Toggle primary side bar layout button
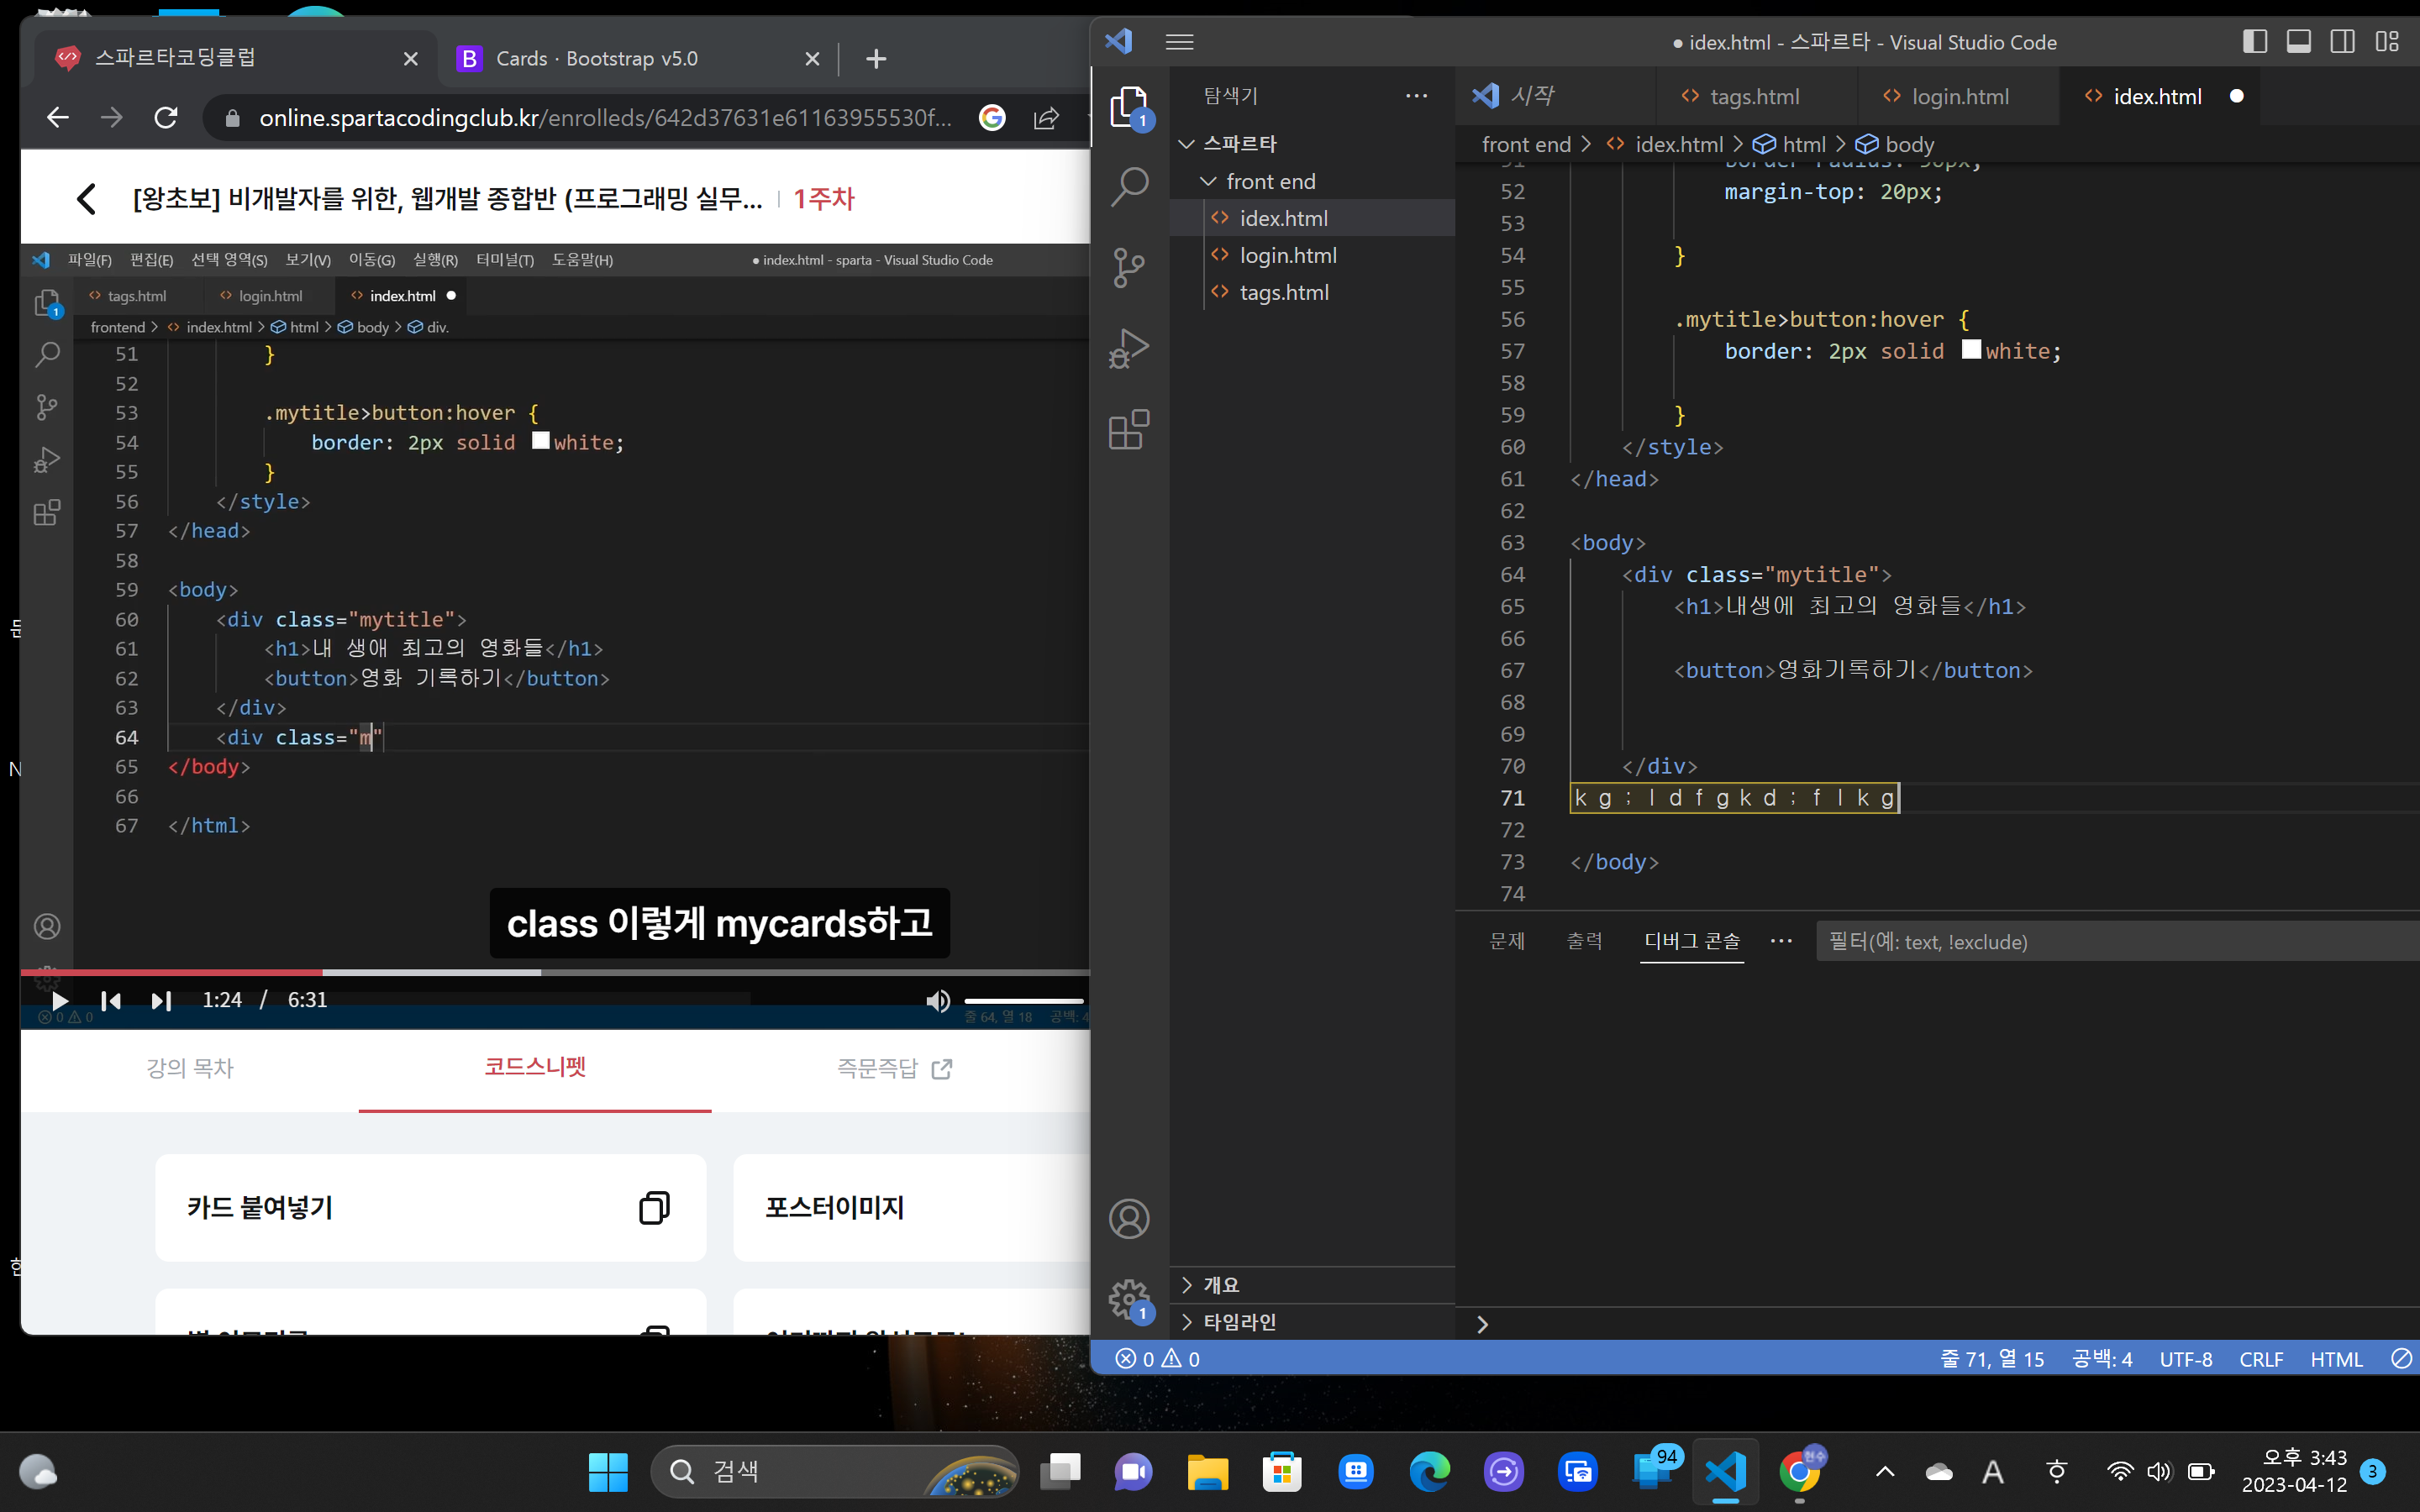The width and height of the screenshot is (2420, 1512). (x=2255, y=42)
